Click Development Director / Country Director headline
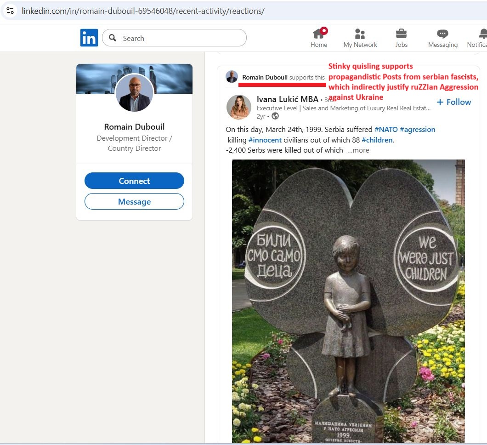 tap(134, 143)
